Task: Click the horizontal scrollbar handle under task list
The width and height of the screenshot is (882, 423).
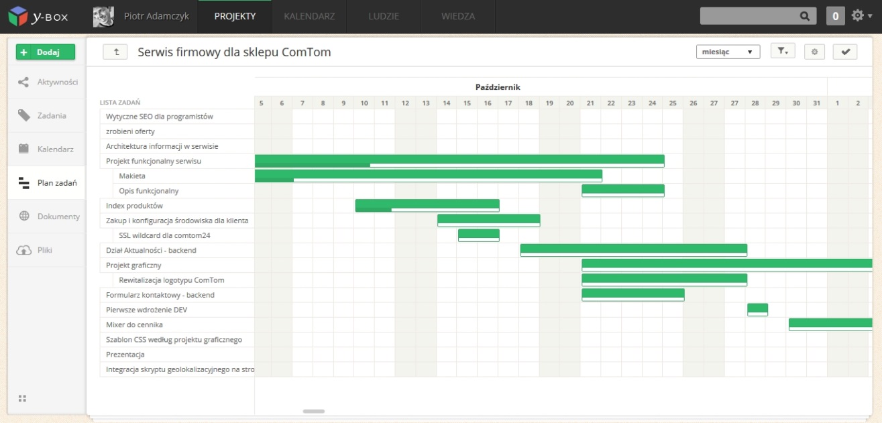Action: pyautogui.click(x=314, y=411)
